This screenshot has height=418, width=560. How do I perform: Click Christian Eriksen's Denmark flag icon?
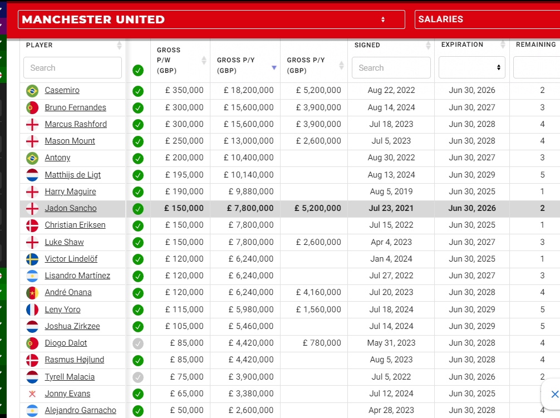(32, 225)
